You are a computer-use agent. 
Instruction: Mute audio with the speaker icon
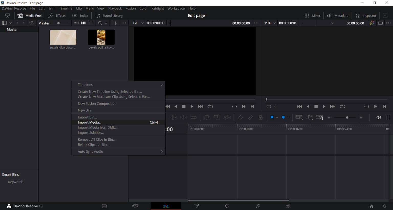(379, 117)
